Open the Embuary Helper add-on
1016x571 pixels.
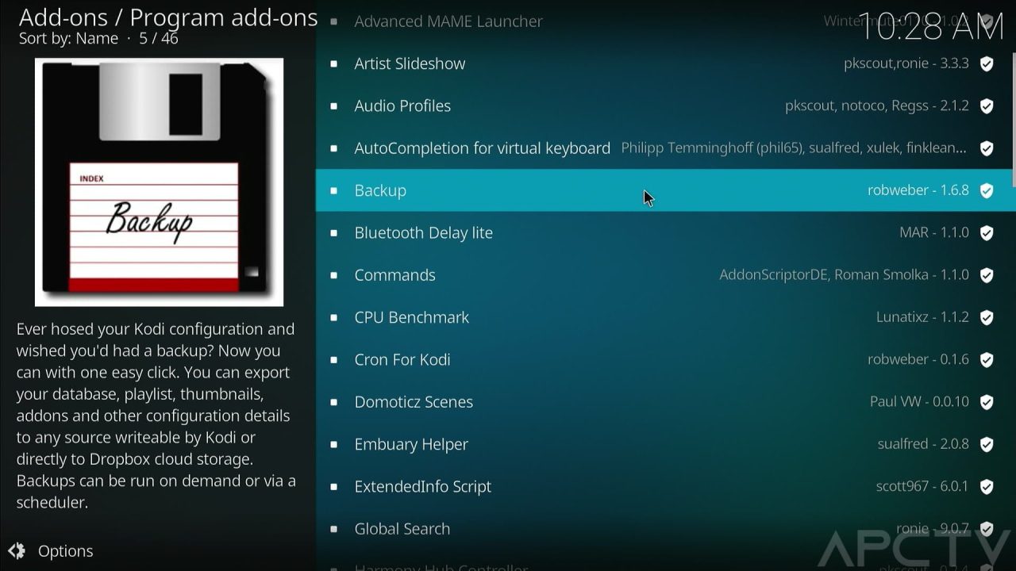664,444
